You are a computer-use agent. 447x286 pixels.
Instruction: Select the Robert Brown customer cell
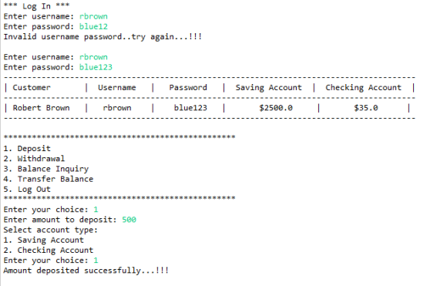click(41, 108)
